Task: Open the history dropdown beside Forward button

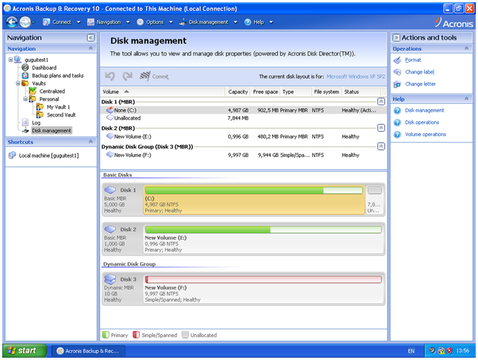Action: point(34,22)
